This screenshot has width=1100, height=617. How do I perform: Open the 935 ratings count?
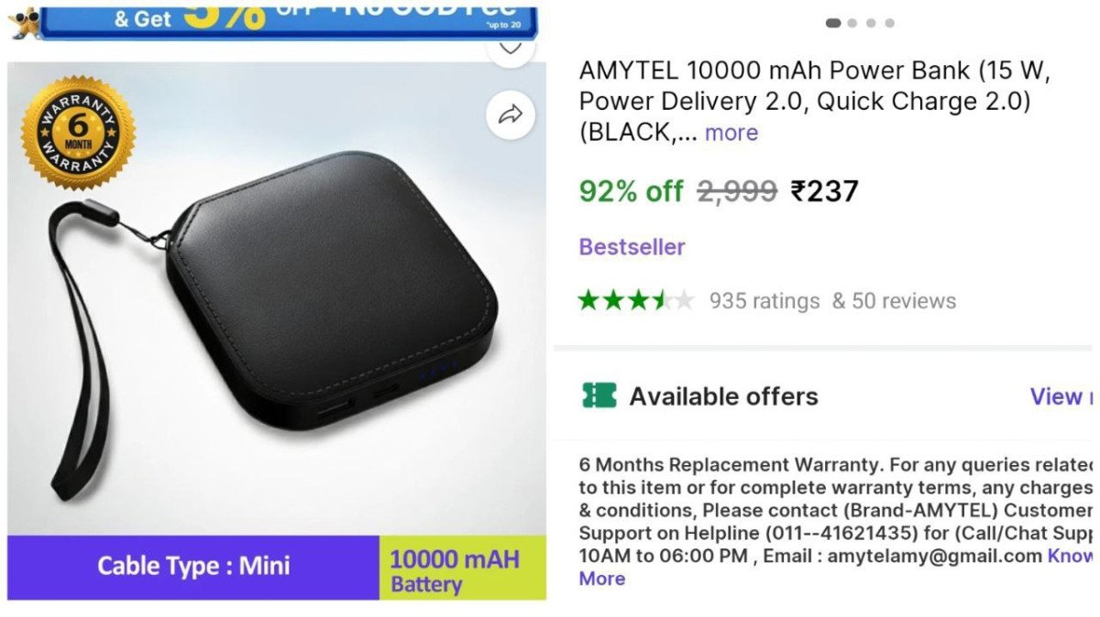point(764,301)
